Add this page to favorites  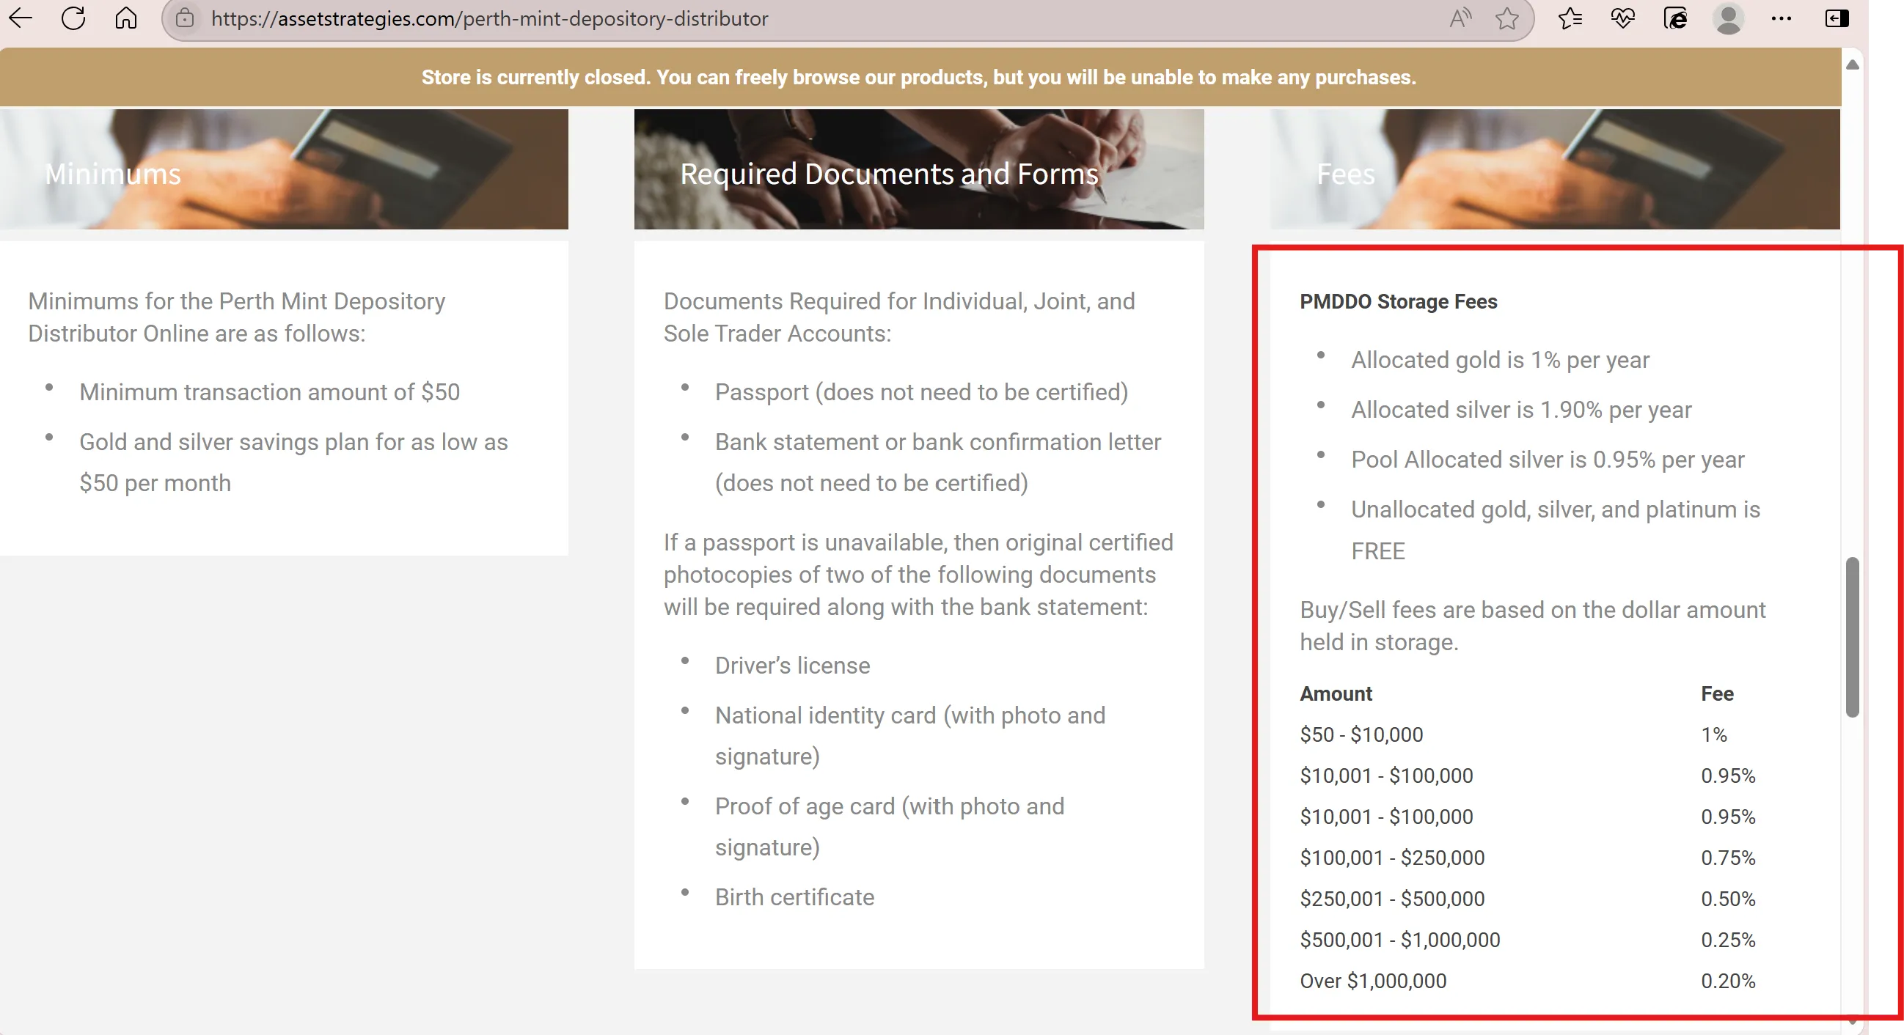point(1506,18)
